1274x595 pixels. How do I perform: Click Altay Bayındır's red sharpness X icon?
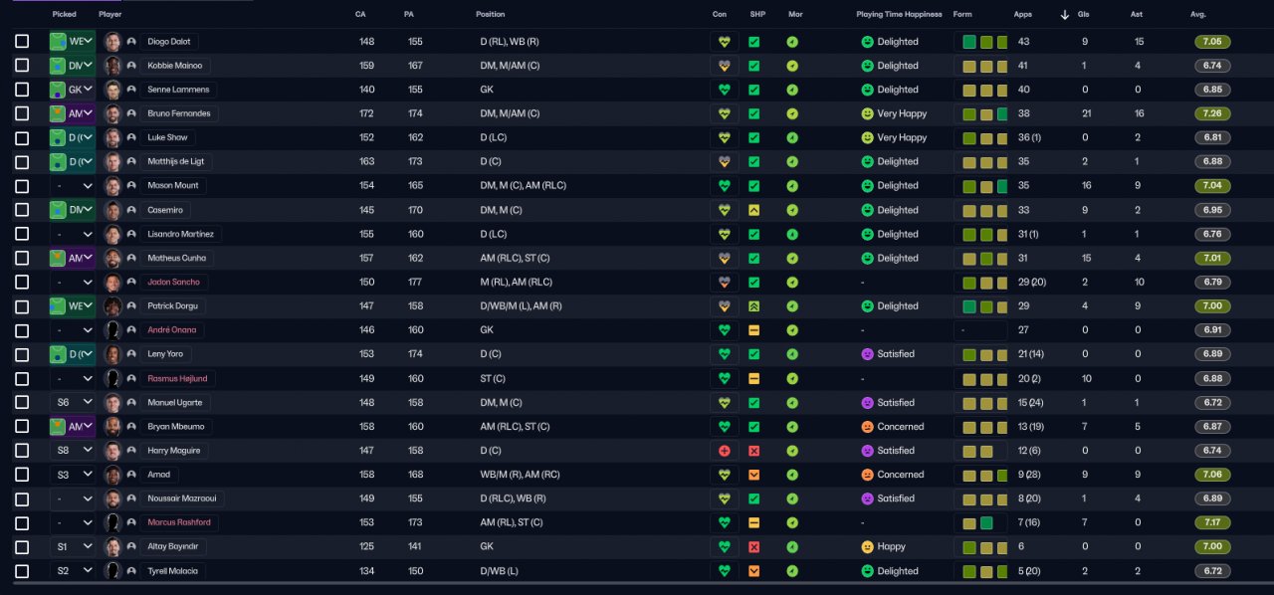[x=753, y=547]
